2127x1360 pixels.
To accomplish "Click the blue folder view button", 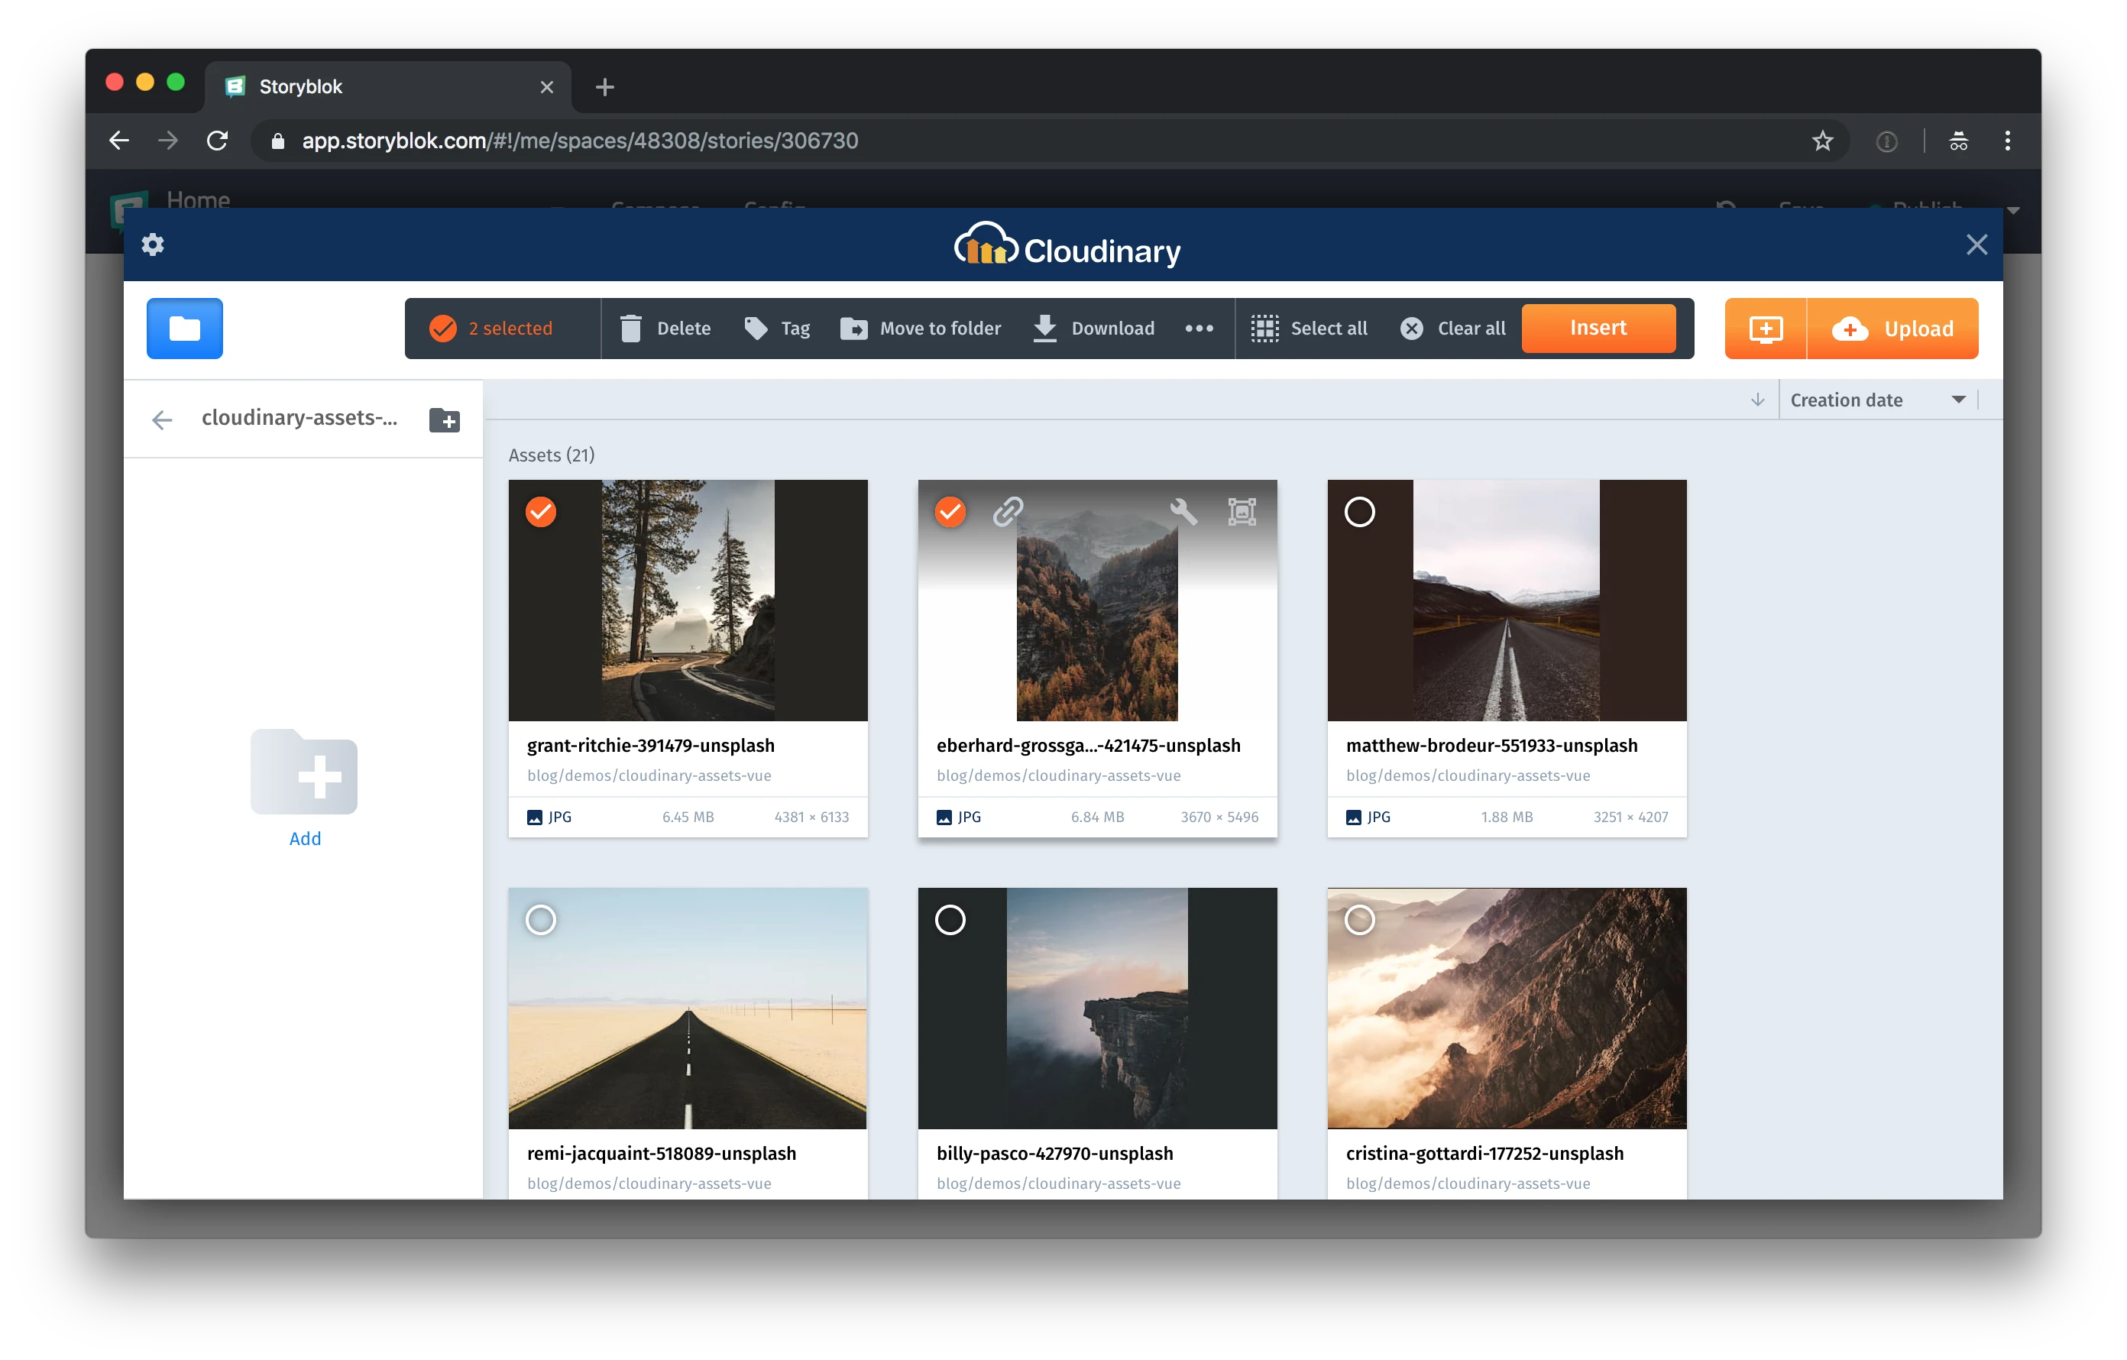I will coord(185,329).
